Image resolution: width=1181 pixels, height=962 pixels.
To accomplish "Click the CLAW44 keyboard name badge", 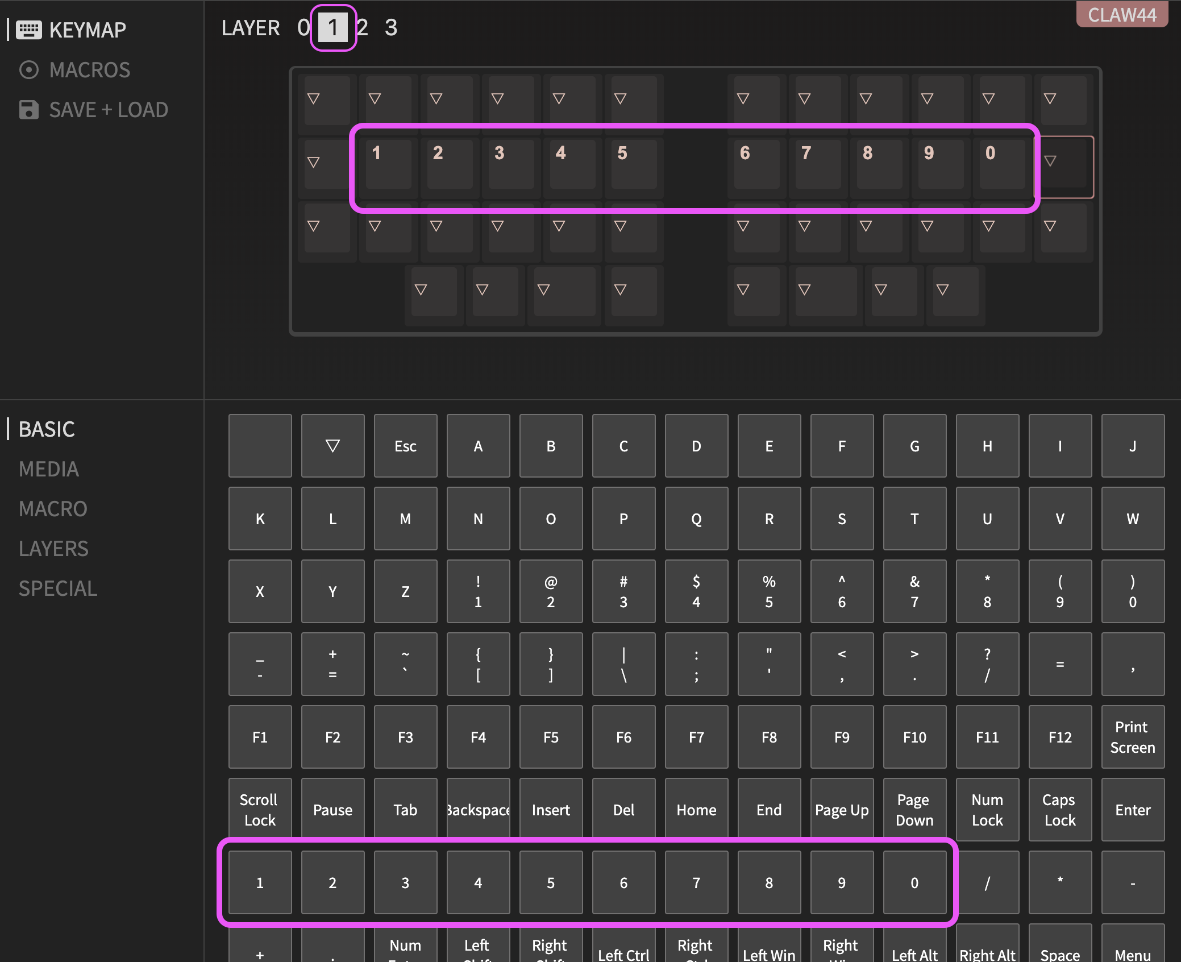I will [x=1121, y=14].
